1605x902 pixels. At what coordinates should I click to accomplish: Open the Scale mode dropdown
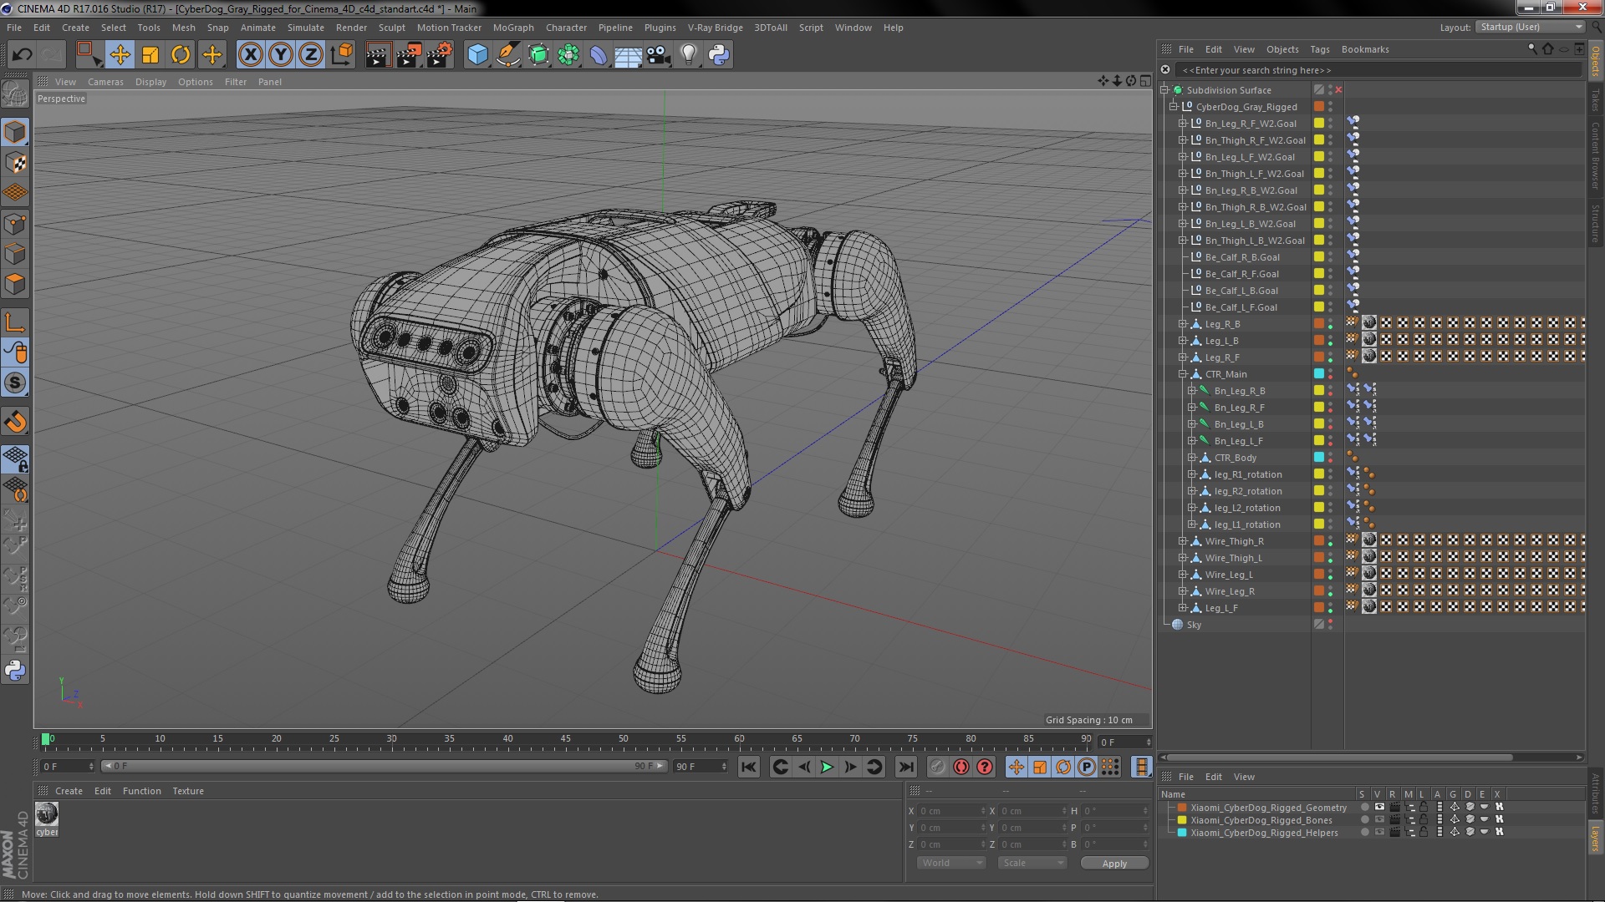tap(1032, 863)
